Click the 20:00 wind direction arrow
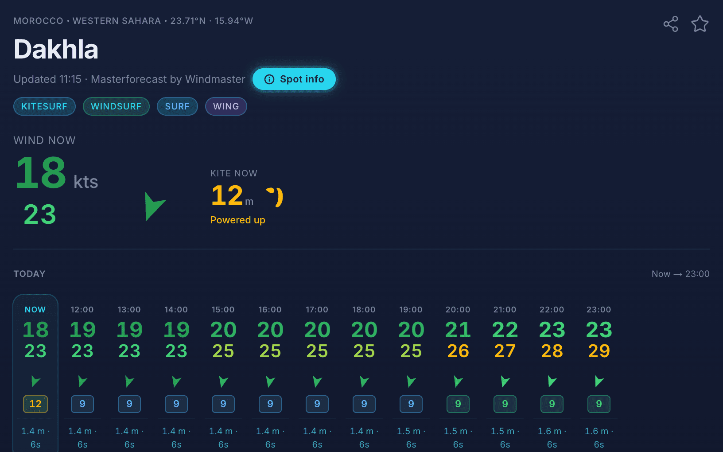Viewport: 723px width, 452px height. (458, 381)
